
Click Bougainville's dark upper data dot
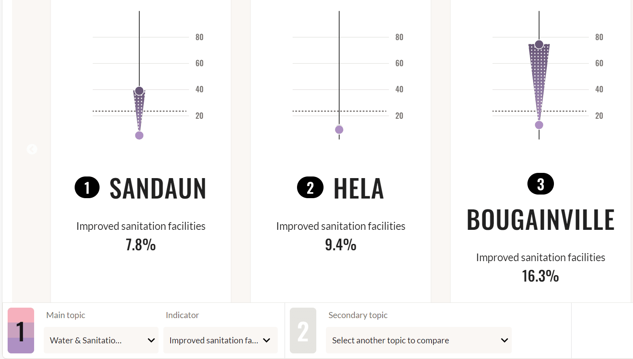click(x=539, y=44)
